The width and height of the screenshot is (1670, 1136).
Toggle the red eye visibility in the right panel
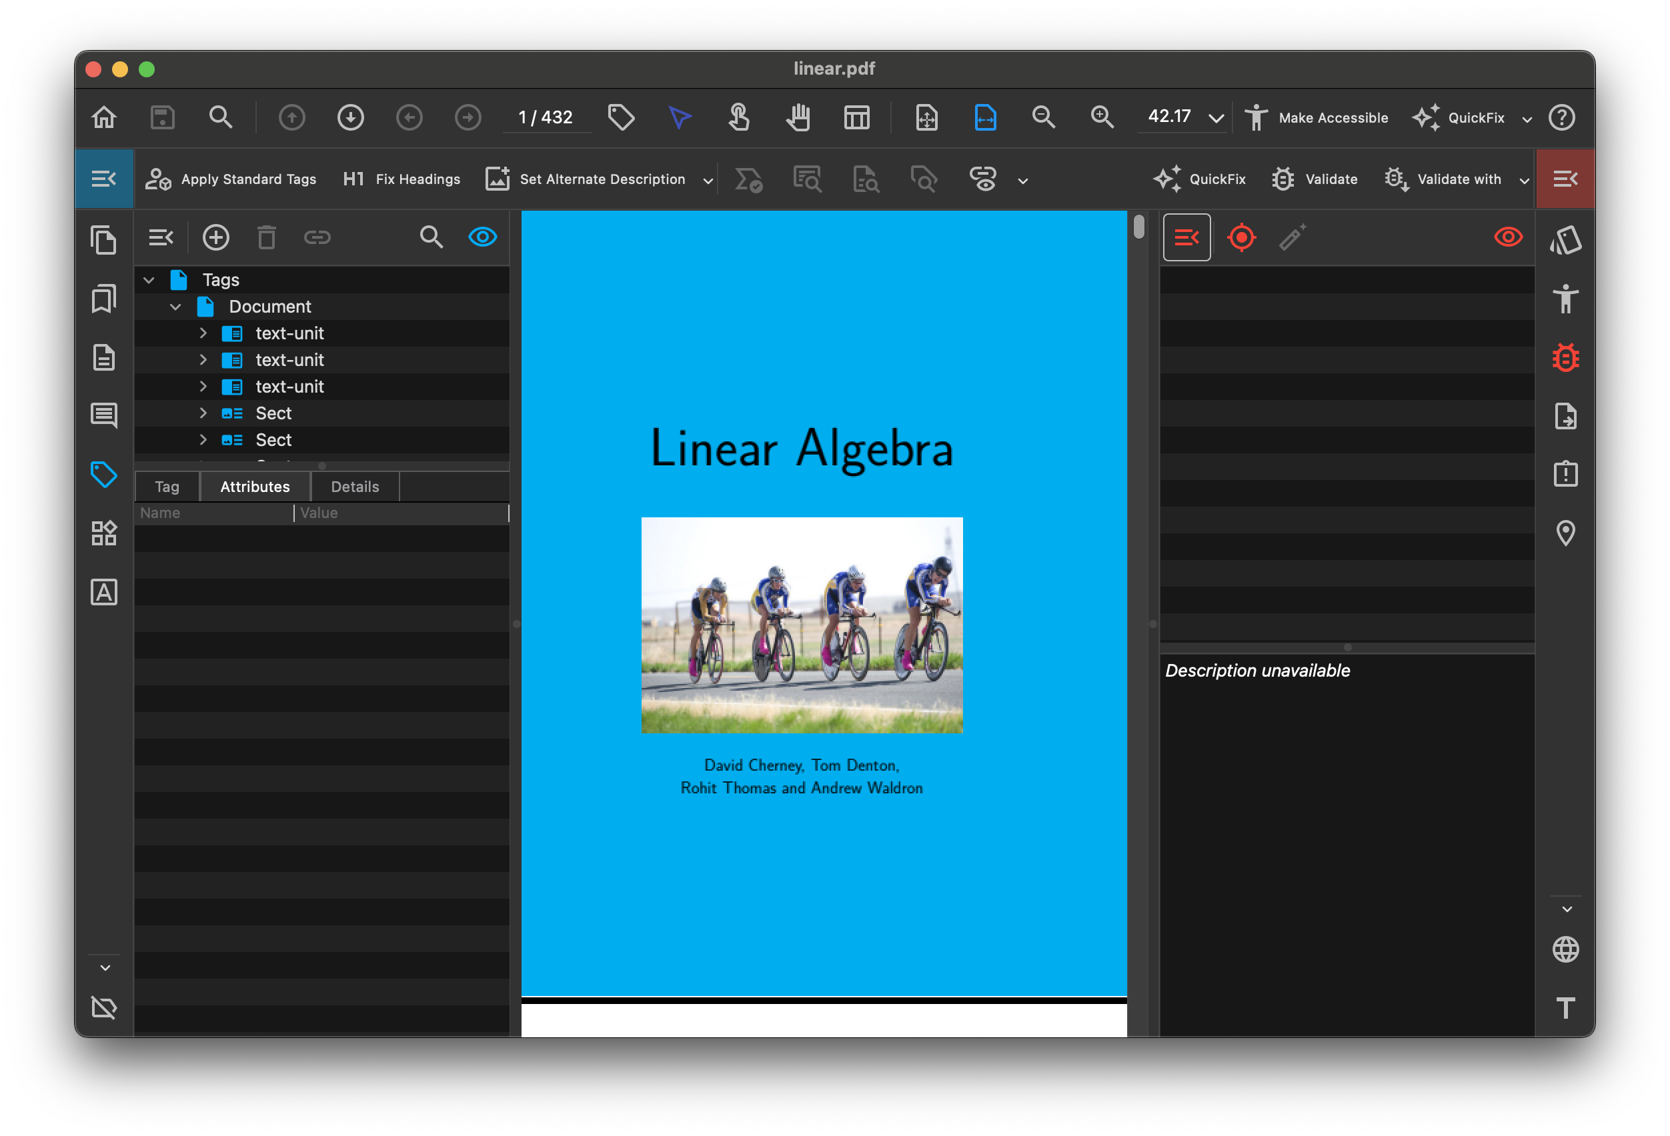[x=1507, y=237]
